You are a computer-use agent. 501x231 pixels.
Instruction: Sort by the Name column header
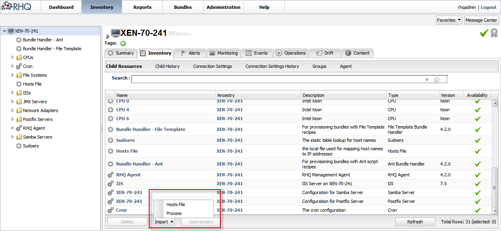pyautogui.click(x=165, y=95)
